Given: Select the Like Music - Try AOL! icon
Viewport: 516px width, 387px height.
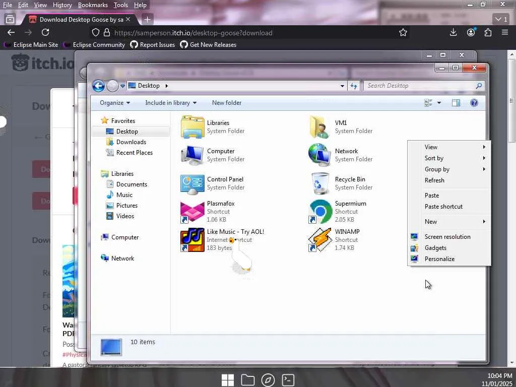Looking at the screenshot, I should (x=192, y=240).
